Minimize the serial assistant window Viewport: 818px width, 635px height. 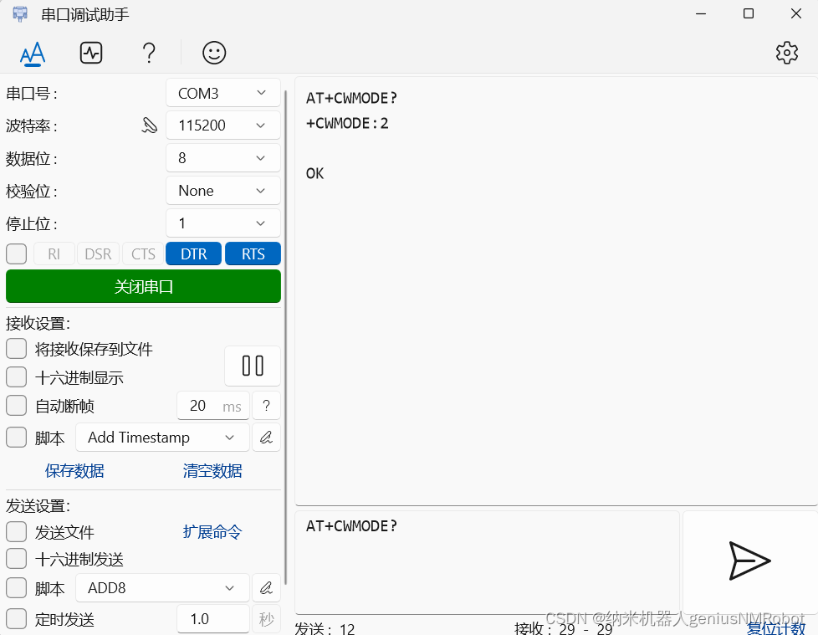[701, 14]
